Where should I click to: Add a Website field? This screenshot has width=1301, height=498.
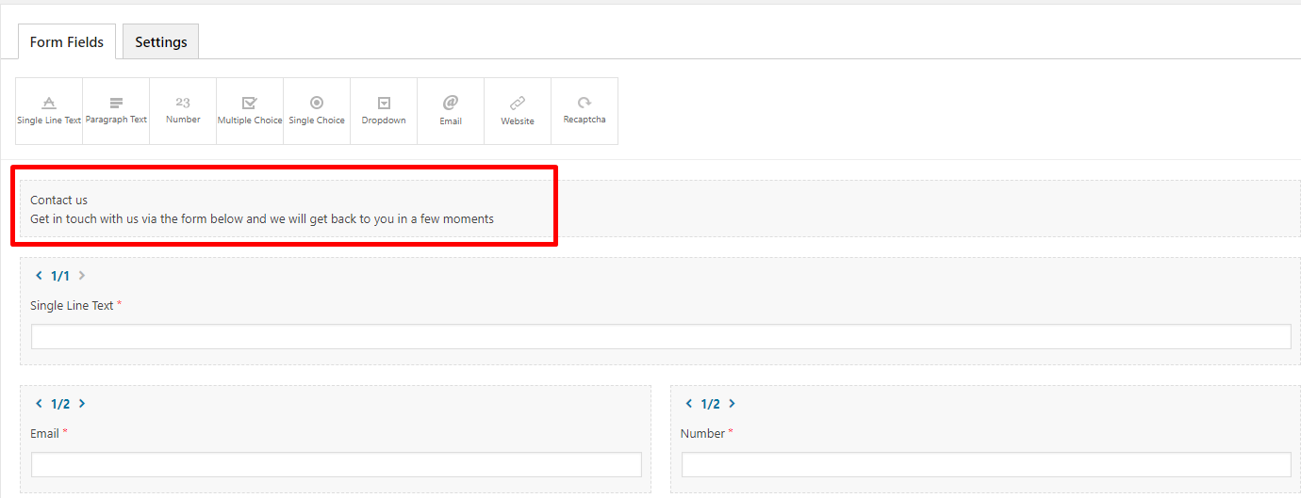click(x=518, y=111)
